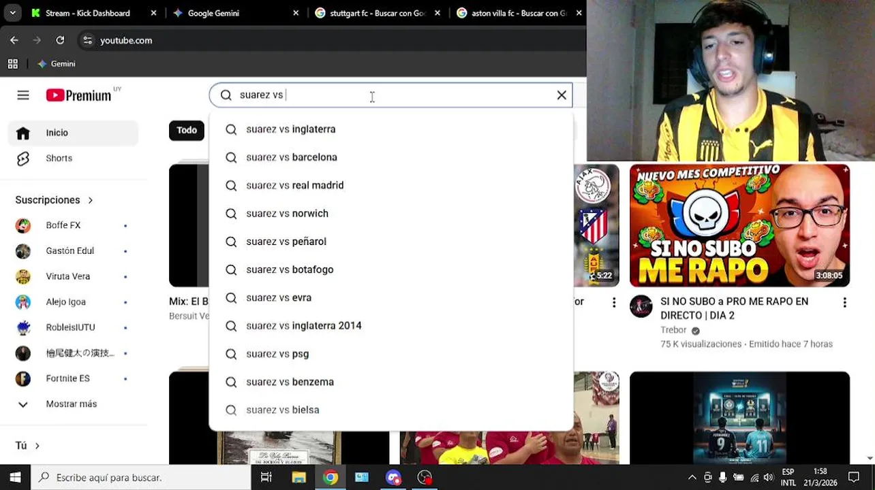Screen dimensions: 875x490
Task: Open File Explorer from taskbar
Action: pyautogui.click(x=298, y=477)
